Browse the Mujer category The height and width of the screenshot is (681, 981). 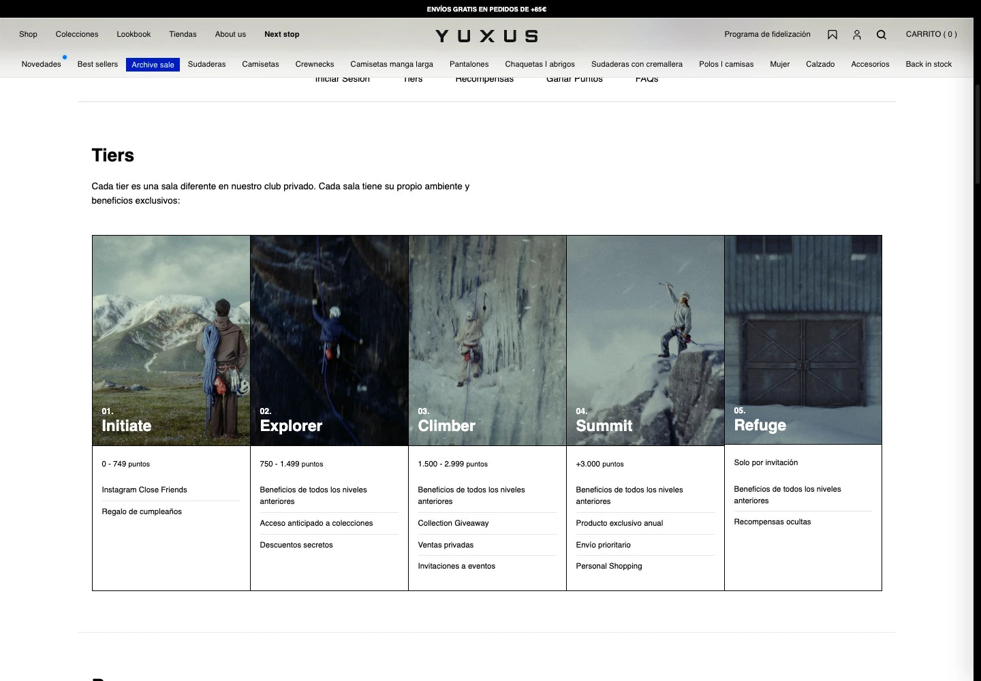click(x=779, y=64)
